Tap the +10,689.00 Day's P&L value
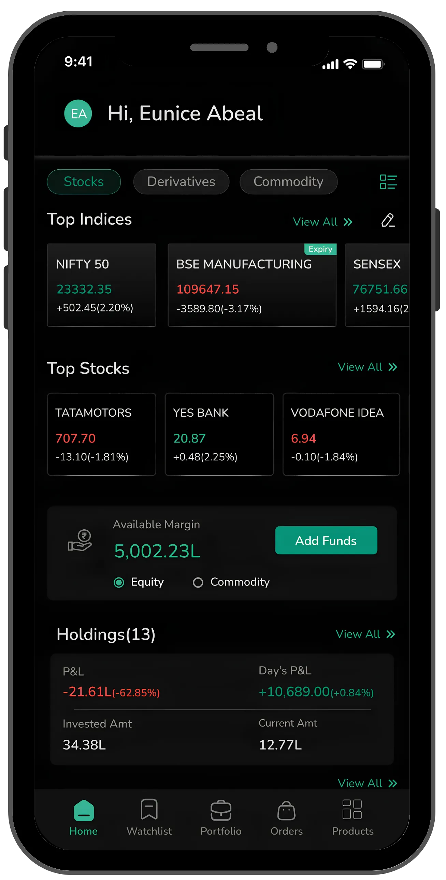446x880 pixels. (x=316, y=692)
